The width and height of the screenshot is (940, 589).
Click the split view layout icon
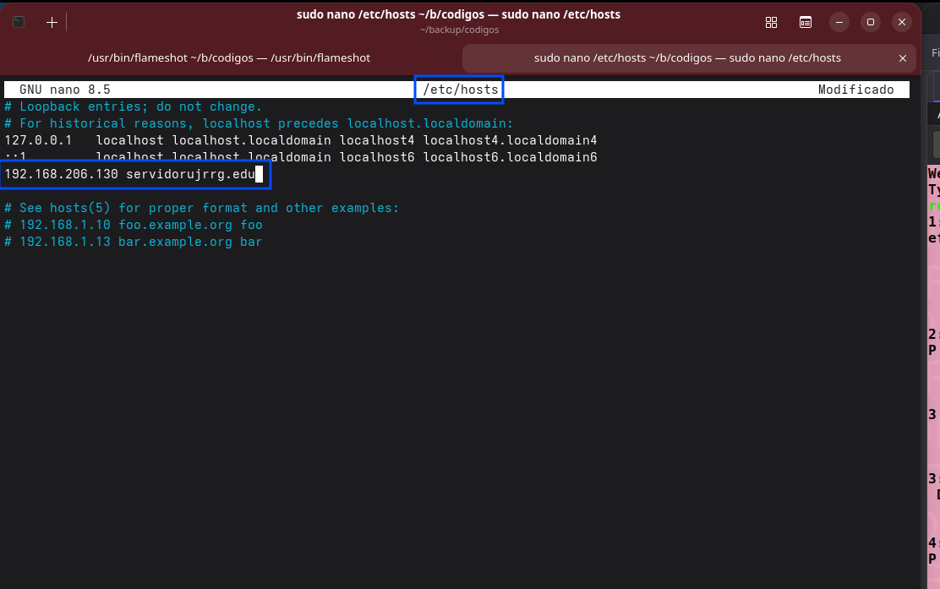[805, 22]
